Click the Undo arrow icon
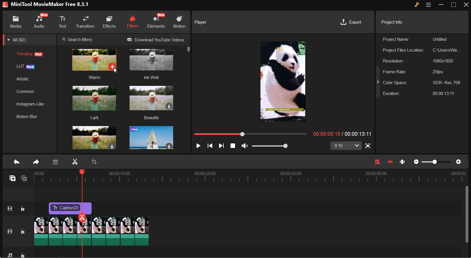The height and width of the screenshot is (258, 471). coord(16,162)
